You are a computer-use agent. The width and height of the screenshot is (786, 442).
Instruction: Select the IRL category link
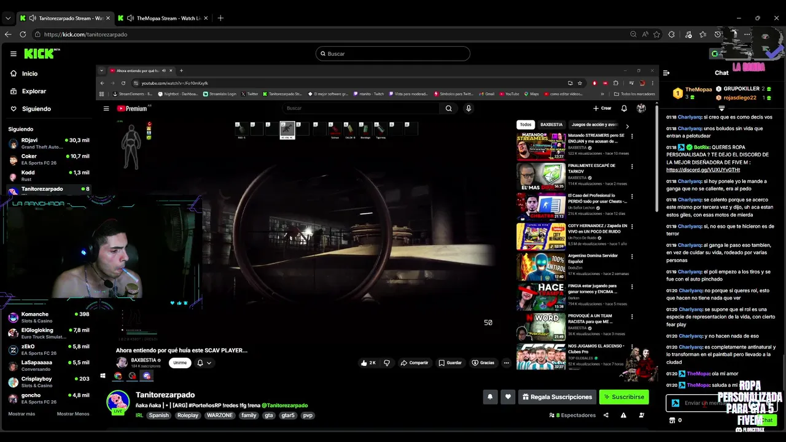pos(139,415)
